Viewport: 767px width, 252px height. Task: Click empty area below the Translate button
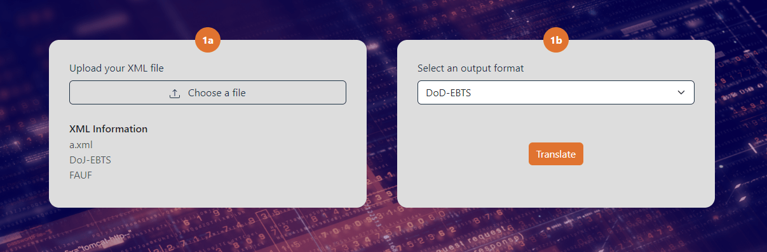pyautogui.click(x=556, y=187)
